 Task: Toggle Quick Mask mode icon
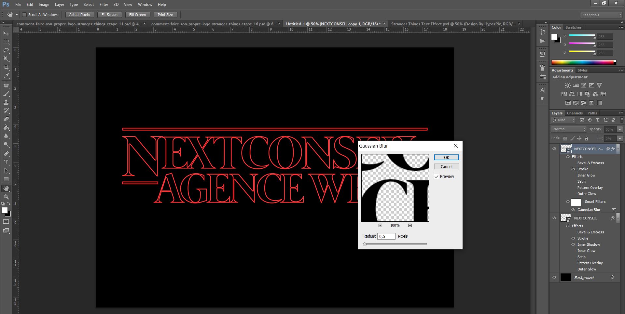6,222
